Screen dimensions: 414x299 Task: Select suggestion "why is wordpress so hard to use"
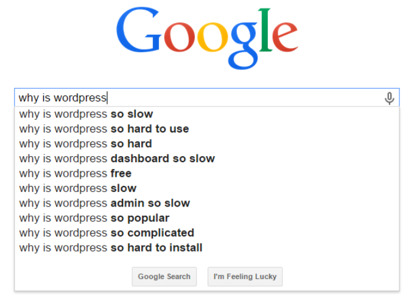coord(207,129)
